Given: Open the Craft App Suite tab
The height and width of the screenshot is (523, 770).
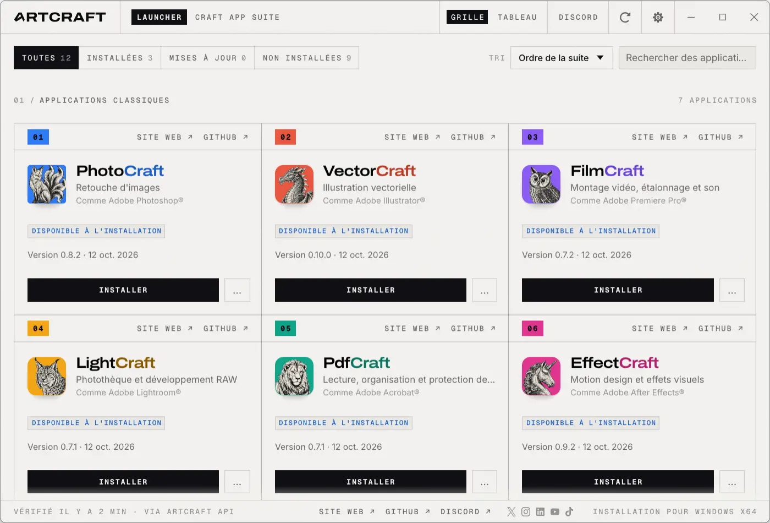Looking at the screenshot, I should (238, 17).
